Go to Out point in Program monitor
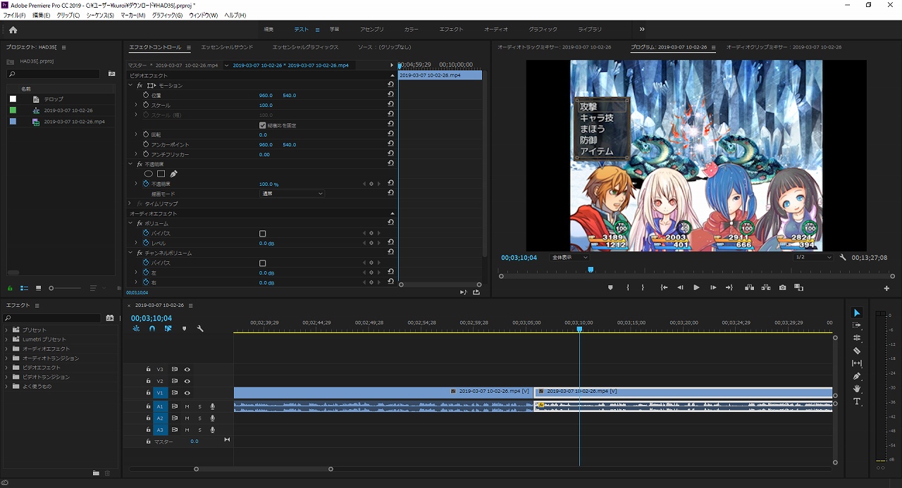902x488 pixels. click(729, 287)
